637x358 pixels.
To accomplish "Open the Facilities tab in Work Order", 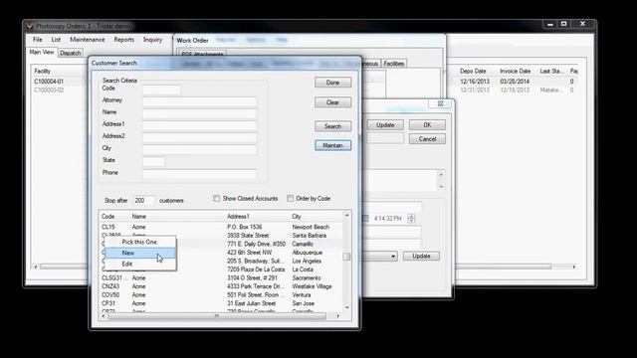I will (x=394, y=64).
